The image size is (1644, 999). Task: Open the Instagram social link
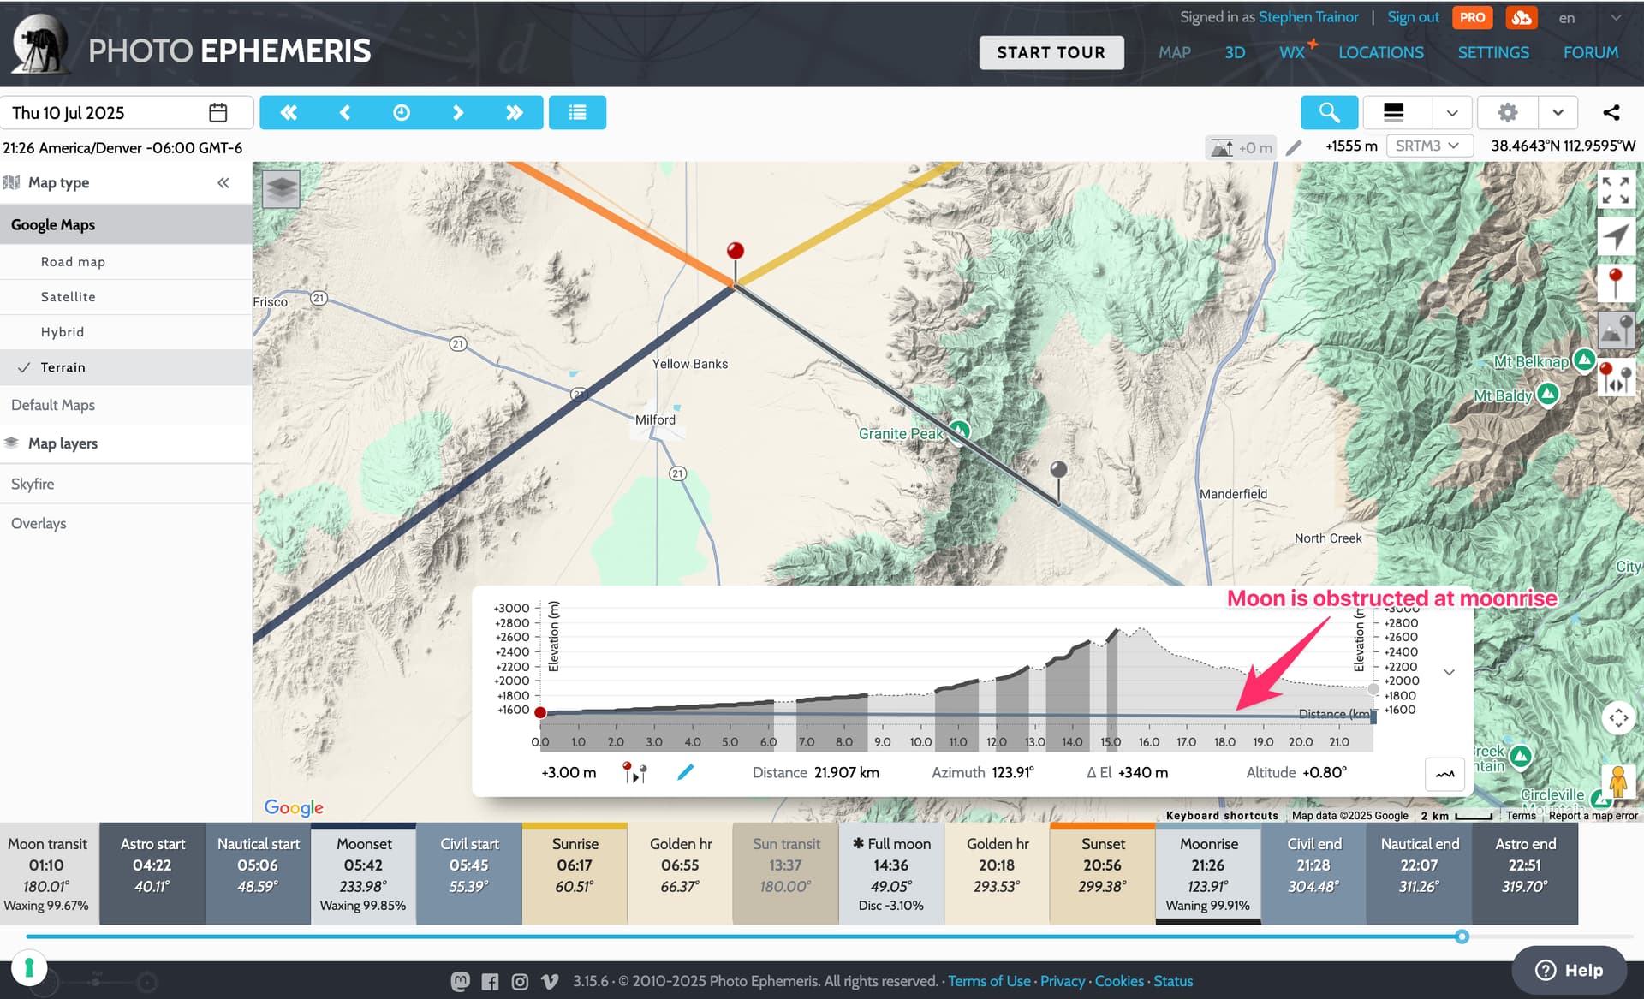pyautogui.click(x=520, y=981)
